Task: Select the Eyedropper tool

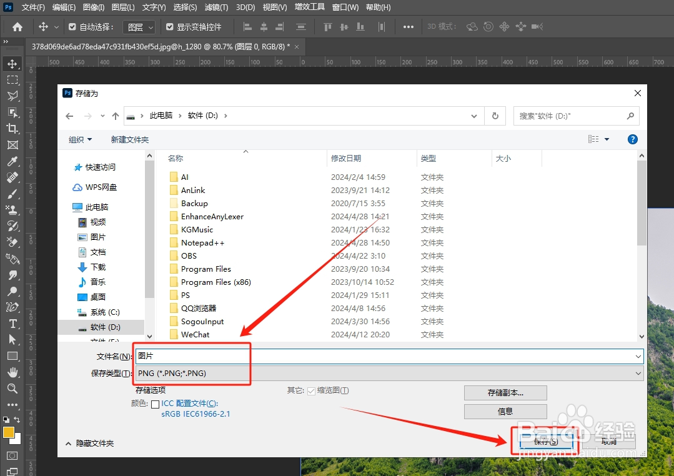Action: coord(12,161)
